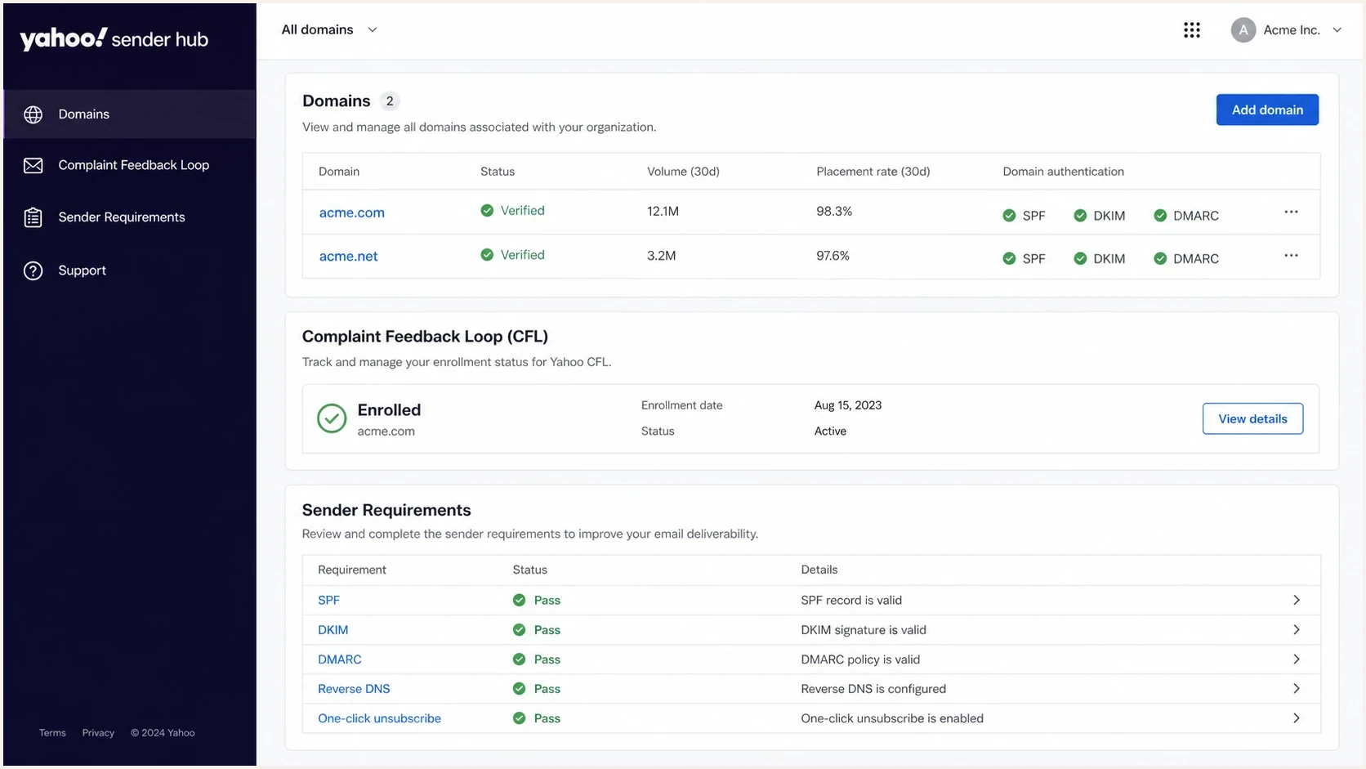Click the Volume (30d) column header

point(683,172)
